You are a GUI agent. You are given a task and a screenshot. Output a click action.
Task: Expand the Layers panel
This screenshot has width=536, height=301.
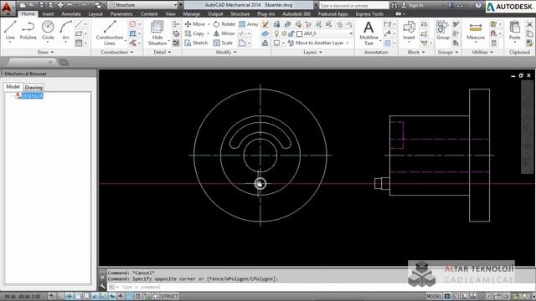coord(312,52)
